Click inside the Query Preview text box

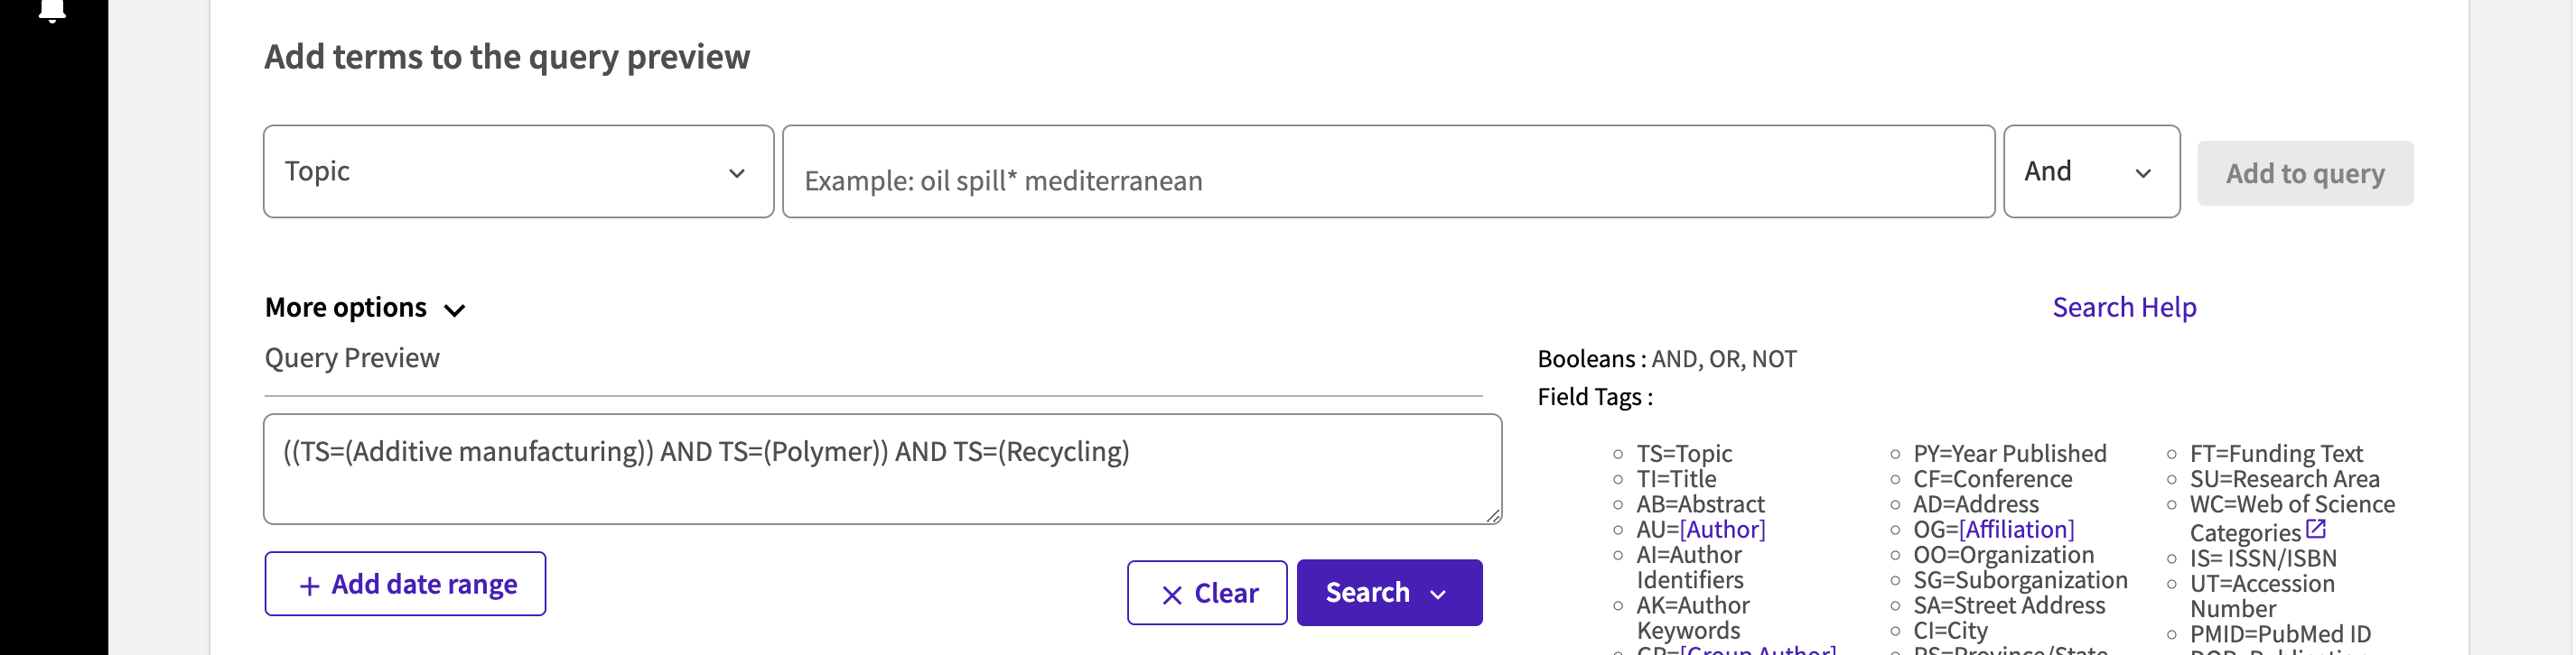click(882, 469)
